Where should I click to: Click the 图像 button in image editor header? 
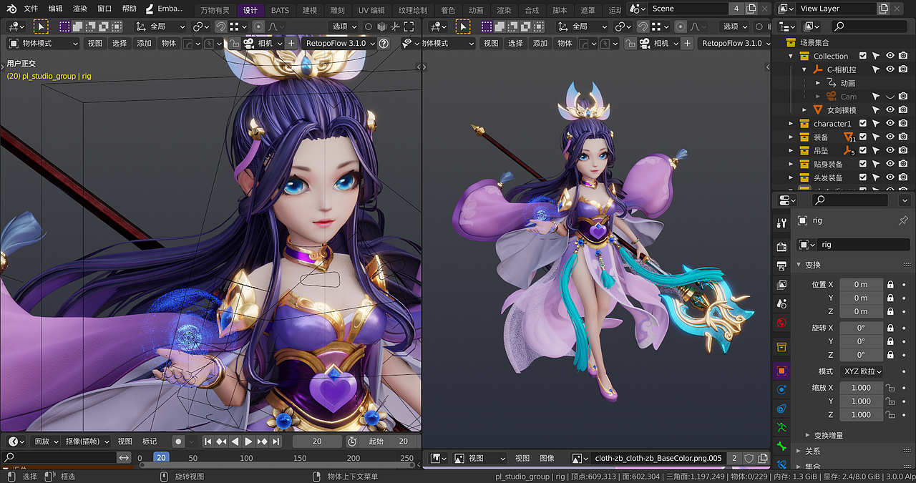tap(547, 458)
